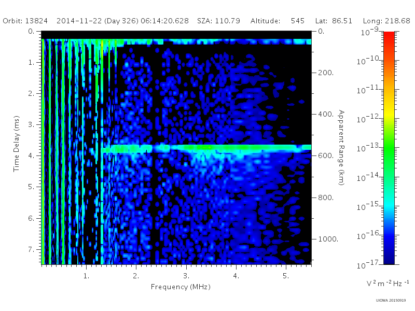
Task: Click the apparent range tick '1000.'
Action: [x=328, y=239]
